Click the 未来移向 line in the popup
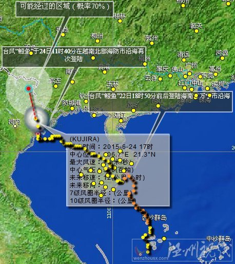 coord(86,185)
